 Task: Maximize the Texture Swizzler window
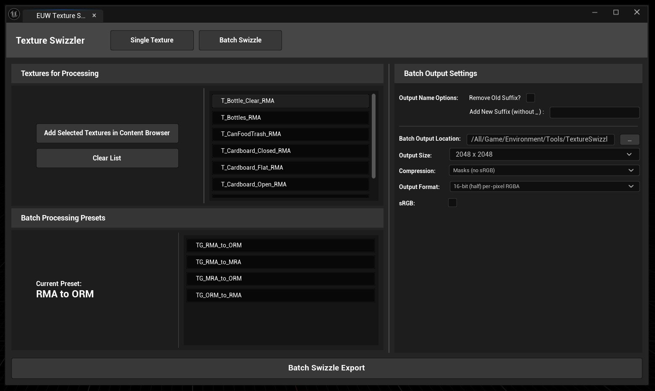point(616,13)
